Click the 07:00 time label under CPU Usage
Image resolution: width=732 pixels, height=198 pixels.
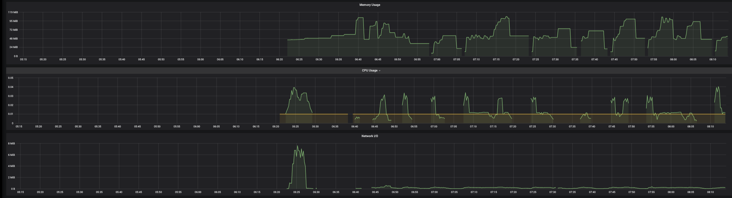click(x=434, y=127)
